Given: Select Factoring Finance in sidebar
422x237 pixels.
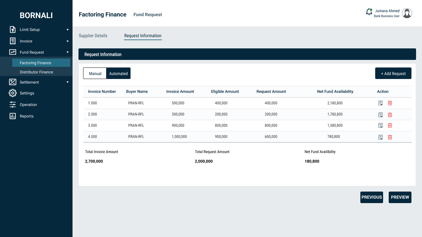Looking at the screenshot, I should pyautogui.click(x=41, y=63).
